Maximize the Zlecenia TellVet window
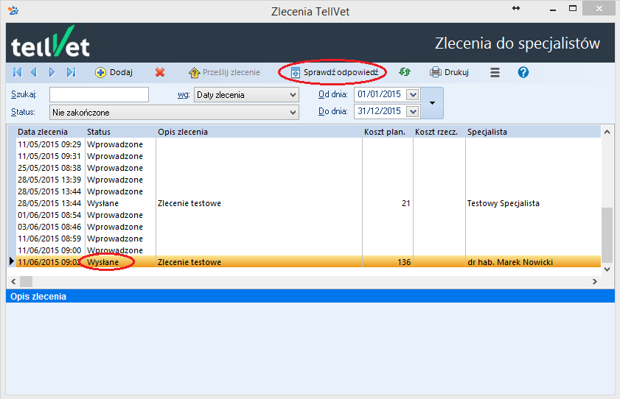 point(573,8)
